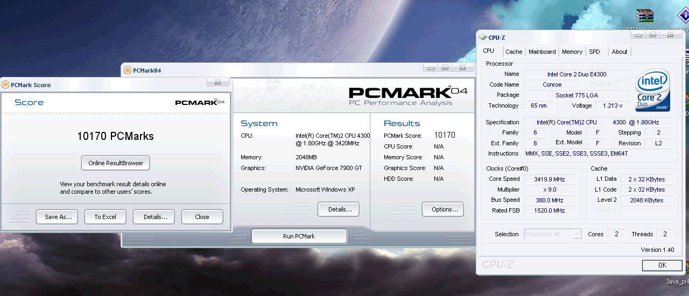The height and width of the screenshot is (296, 689).
Task: Click the Cores count field
Action: pyautogui.click(x=616, y=234)
